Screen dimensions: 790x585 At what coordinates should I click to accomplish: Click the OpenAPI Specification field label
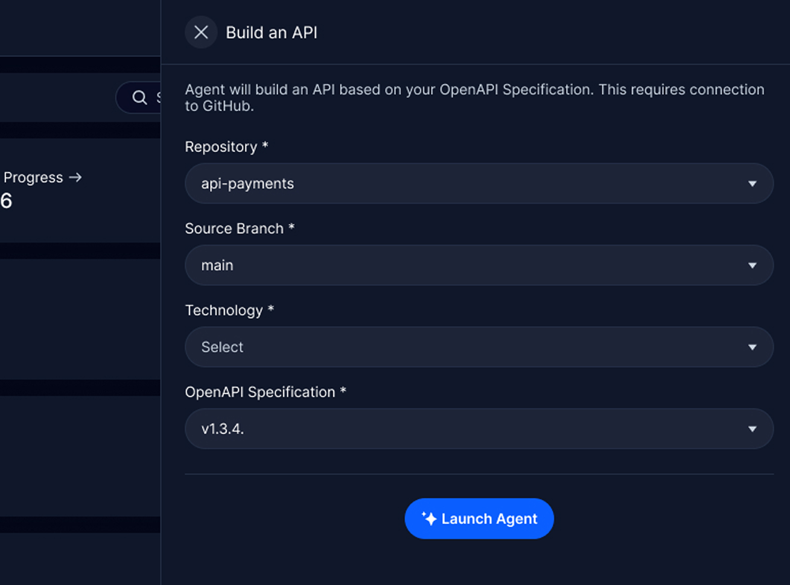[260, 392]
